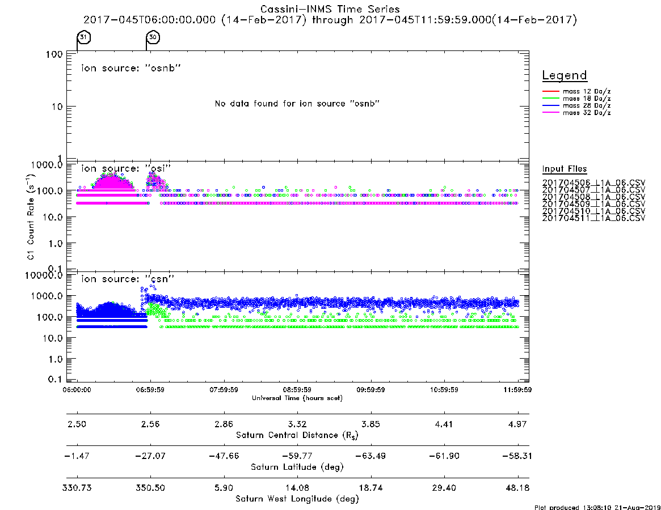Click the Saturn Central Distance axis label
Viewport: 661px width, 510px height.
(x=297, y=435)
